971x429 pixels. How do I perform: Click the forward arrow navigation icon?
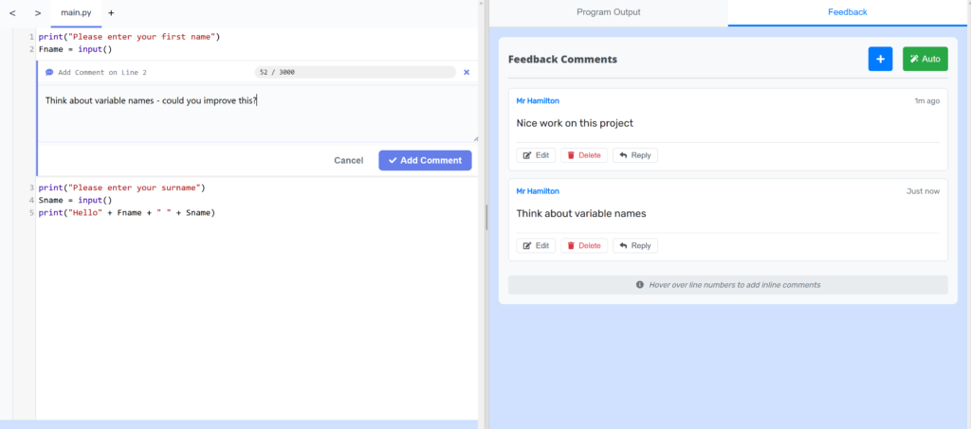coord(37,13)
